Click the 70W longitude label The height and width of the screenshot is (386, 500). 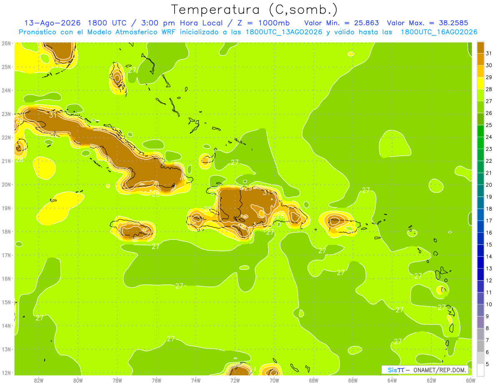[274, 380]
